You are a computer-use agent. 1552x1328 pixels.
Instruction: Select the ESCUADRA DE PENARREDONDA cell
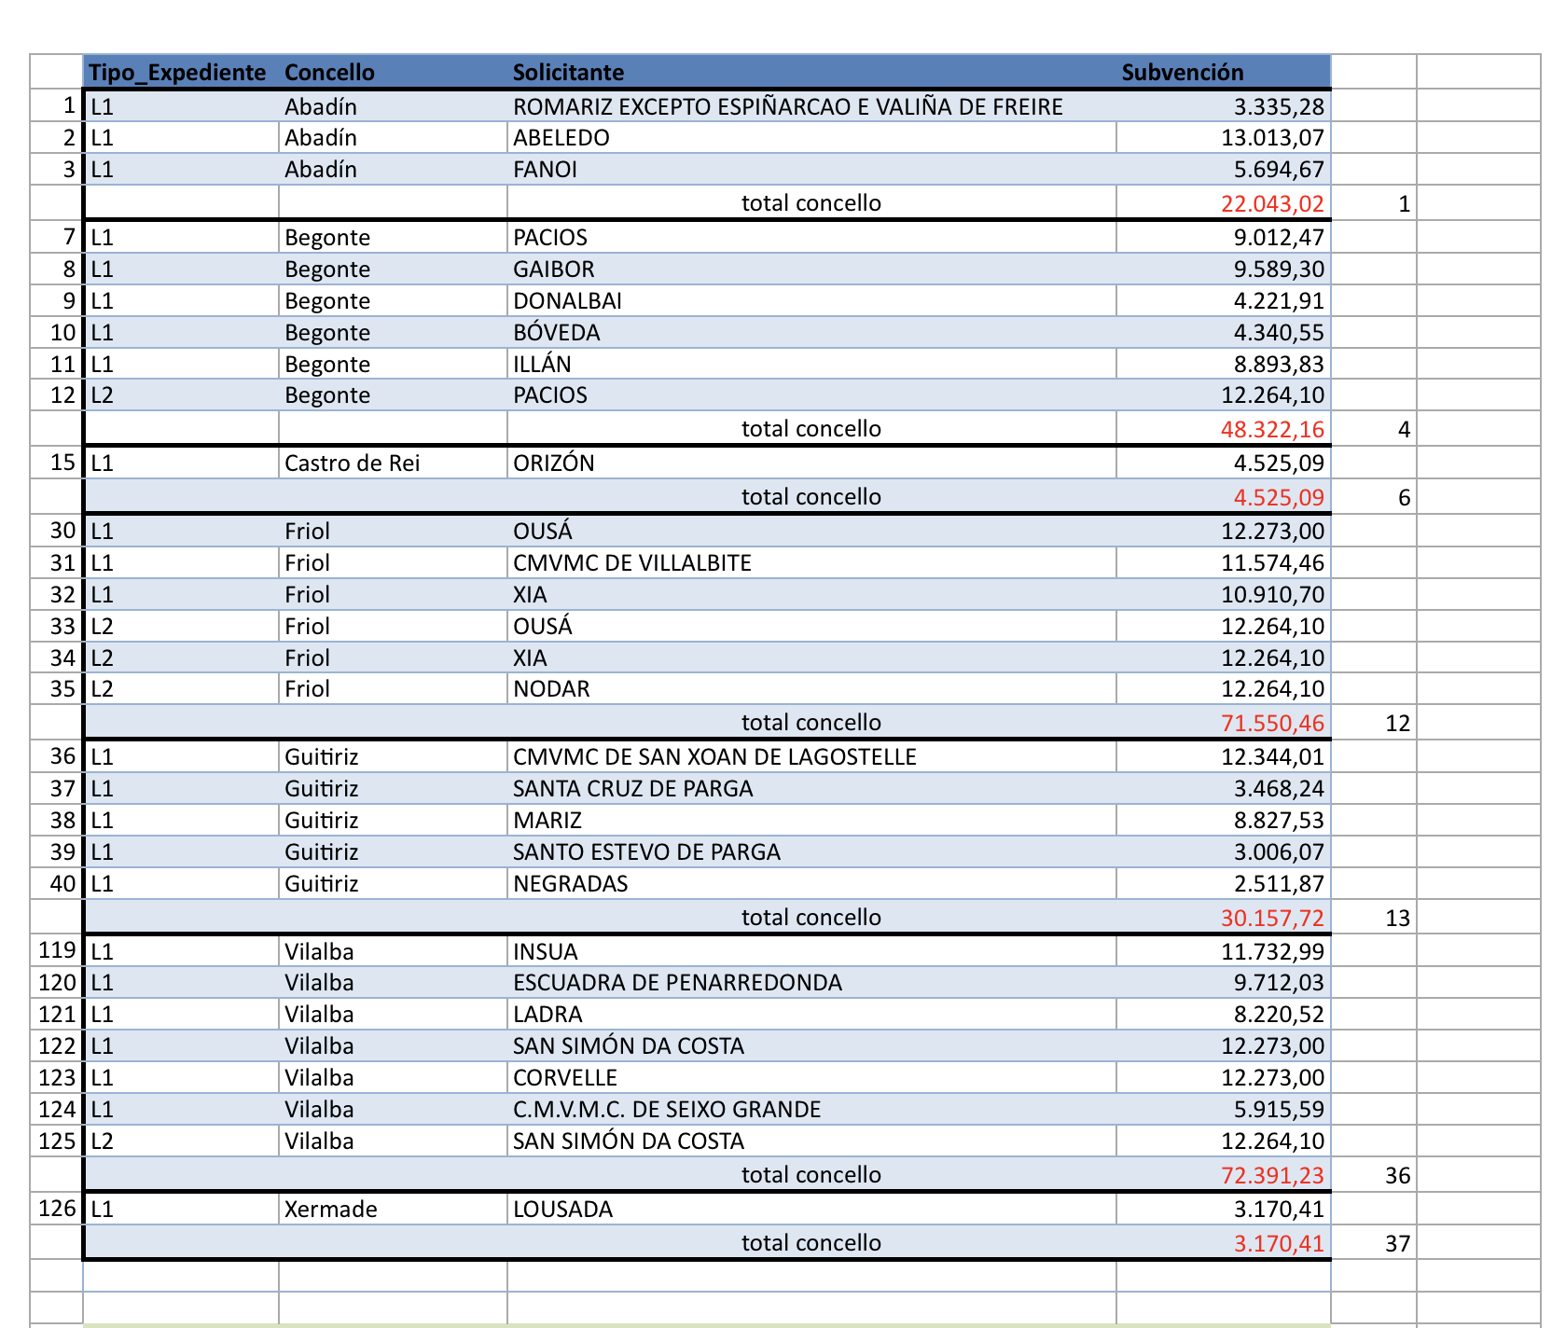(x=811, y=983)
